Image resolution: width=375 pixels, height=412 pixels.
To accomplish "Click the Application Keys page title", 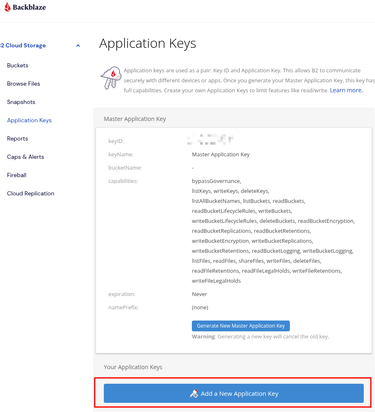I will point(147,44).
